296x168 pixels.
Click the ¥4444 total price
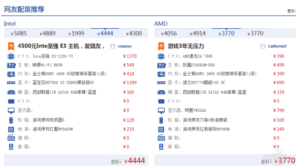click(135, 161)
